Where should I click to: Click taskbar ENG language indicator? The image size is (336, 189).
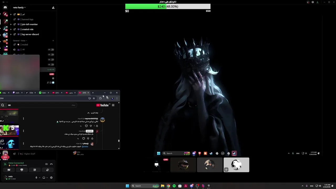click(312, 186)
